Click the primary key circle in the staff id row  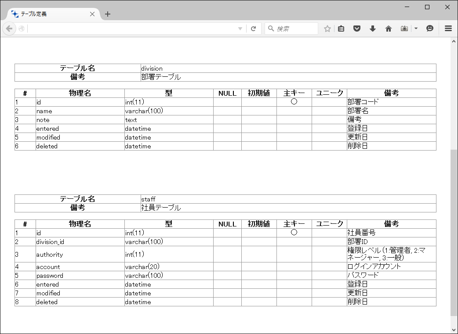point(294,232)
